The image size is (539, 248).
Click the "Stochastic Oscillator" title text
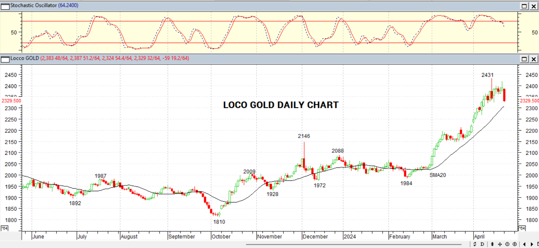pyautogui.click(x=33, y=5)
